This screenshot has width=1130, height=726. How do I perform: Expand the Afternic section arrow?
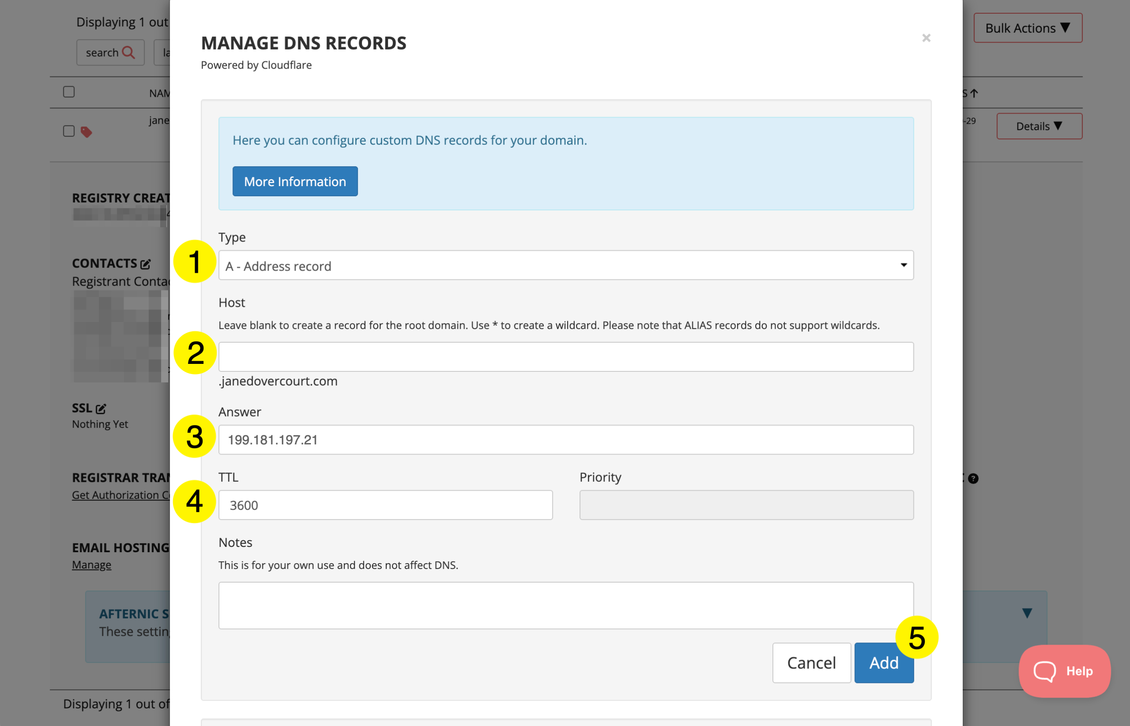pos(1027,613)
